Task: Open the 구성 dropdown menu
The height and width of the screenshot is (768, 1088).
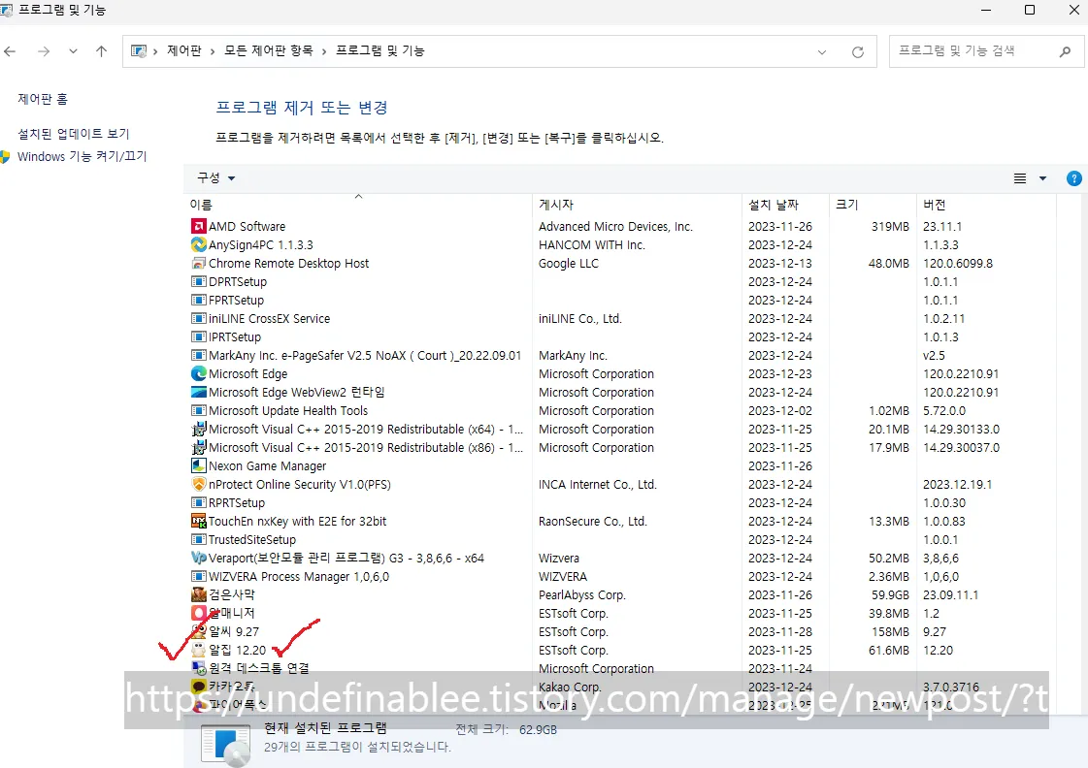Action: pos(215,178)
